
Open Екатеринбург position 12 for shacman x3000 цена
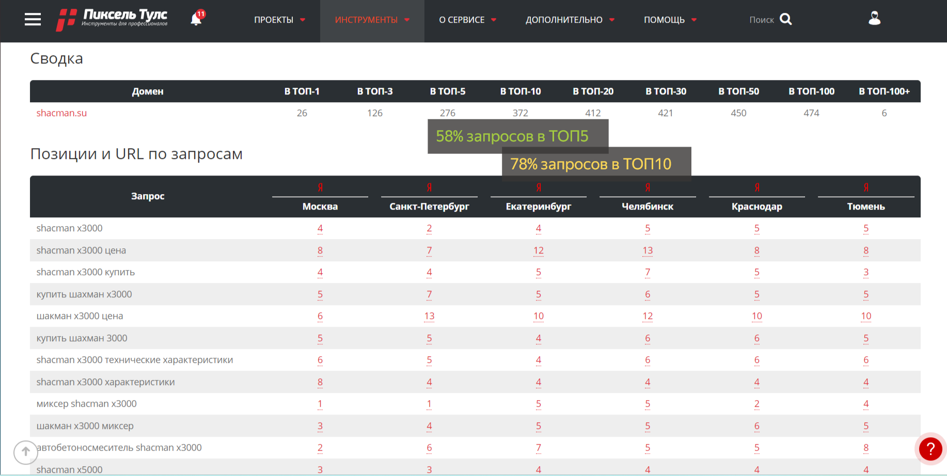point(539,250)
